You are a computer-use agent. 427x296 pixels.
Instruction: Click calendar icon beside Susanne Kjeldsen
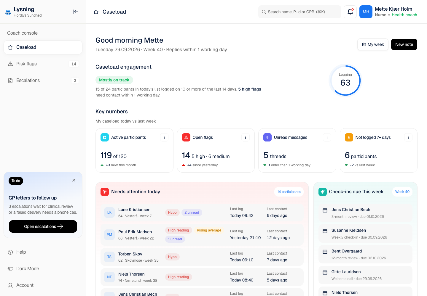tap(325, 231)
